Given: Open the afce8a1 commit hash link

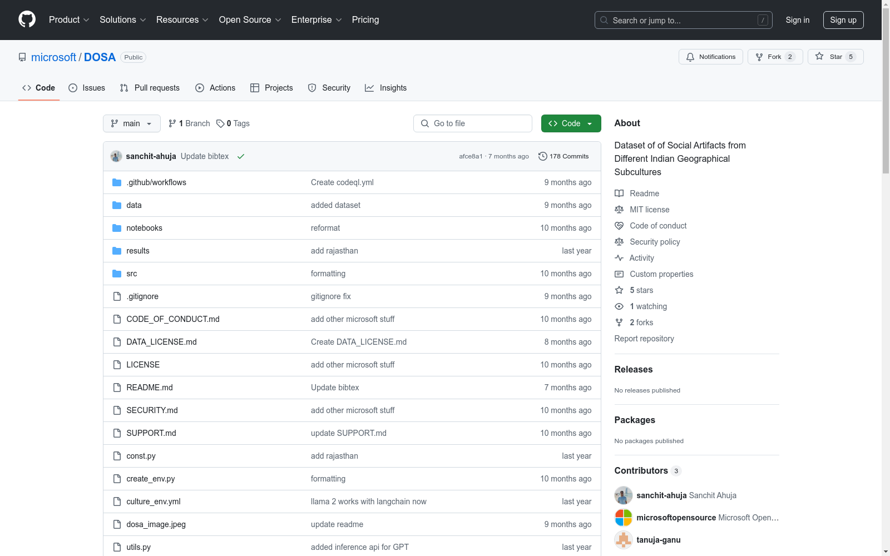Looking at the screenshot, I should pos(471,156).
